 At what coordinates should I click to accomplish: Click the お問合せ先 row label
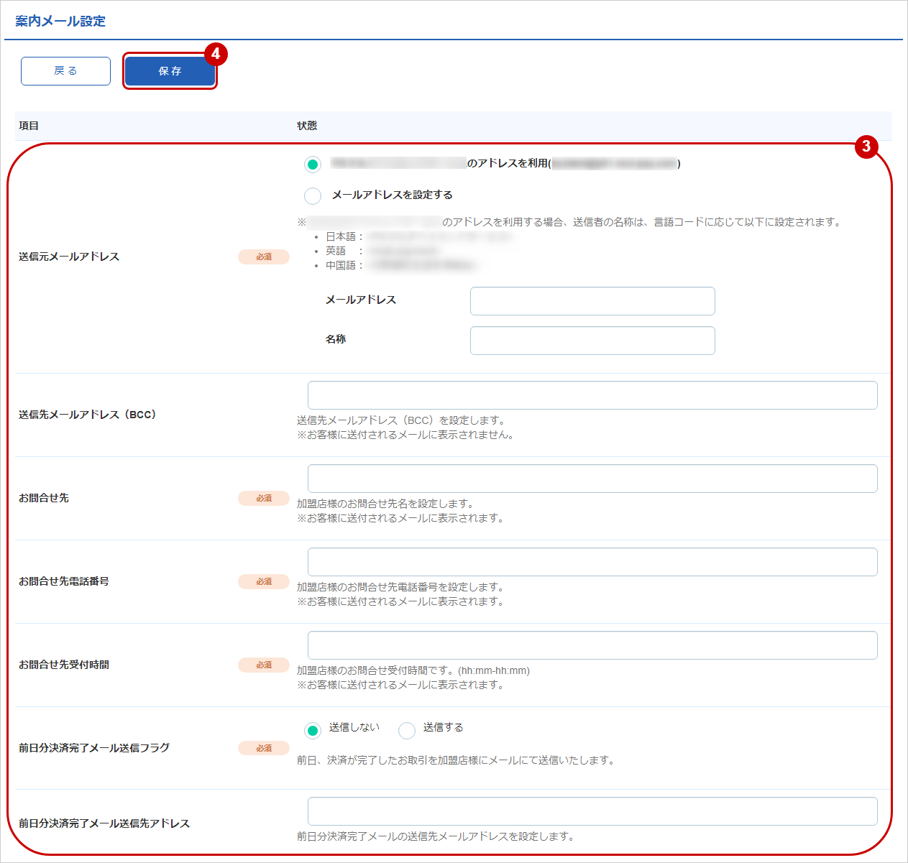point(44,498)
